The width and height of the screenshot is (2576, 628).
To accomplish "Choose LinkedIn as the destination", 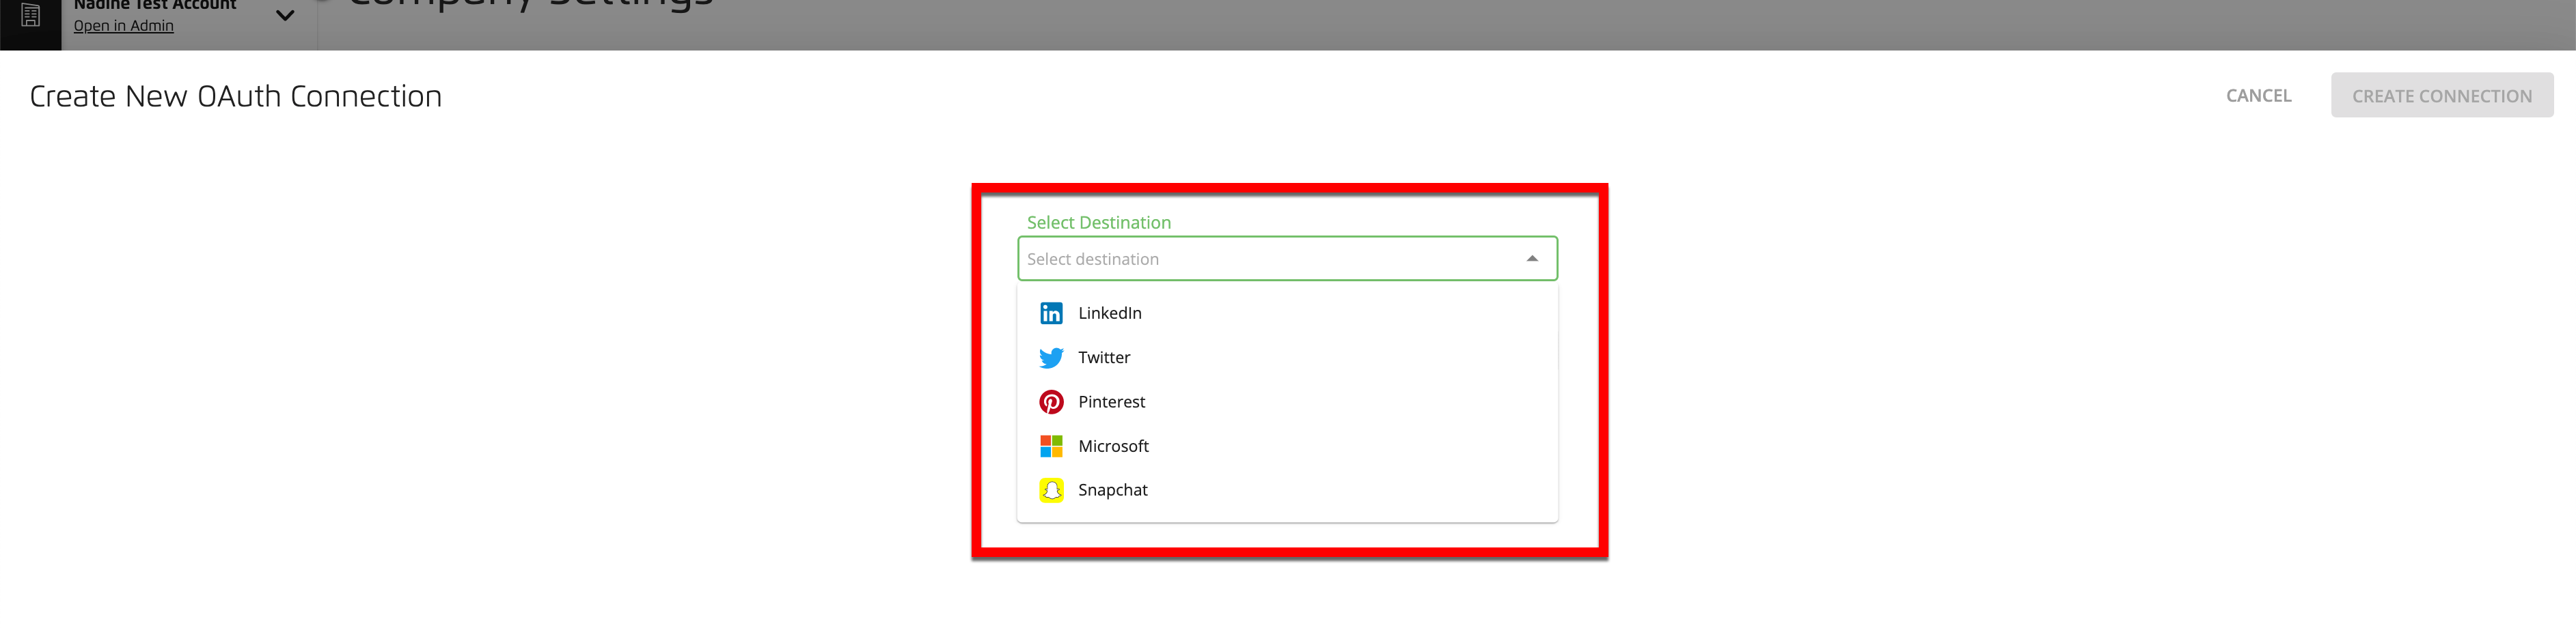I will tap(1287, 313).
